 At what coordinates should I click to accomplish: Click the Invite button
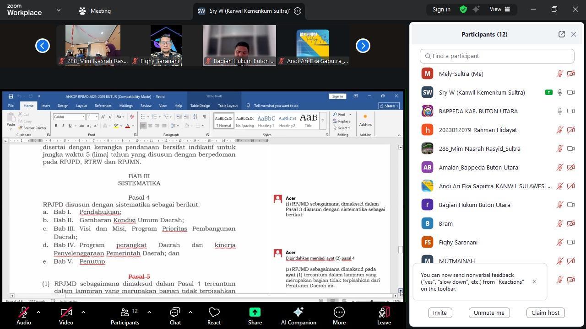(x=439, y=313)
